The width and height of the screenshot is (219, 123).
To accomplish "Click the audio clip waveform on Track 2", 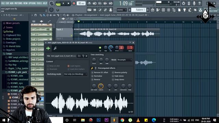I will tap(117, 34).
